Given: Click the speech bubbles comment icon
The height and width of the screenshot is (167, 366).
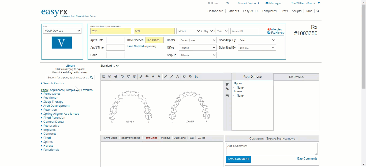Looking at the screenshot, I should 147,77.
